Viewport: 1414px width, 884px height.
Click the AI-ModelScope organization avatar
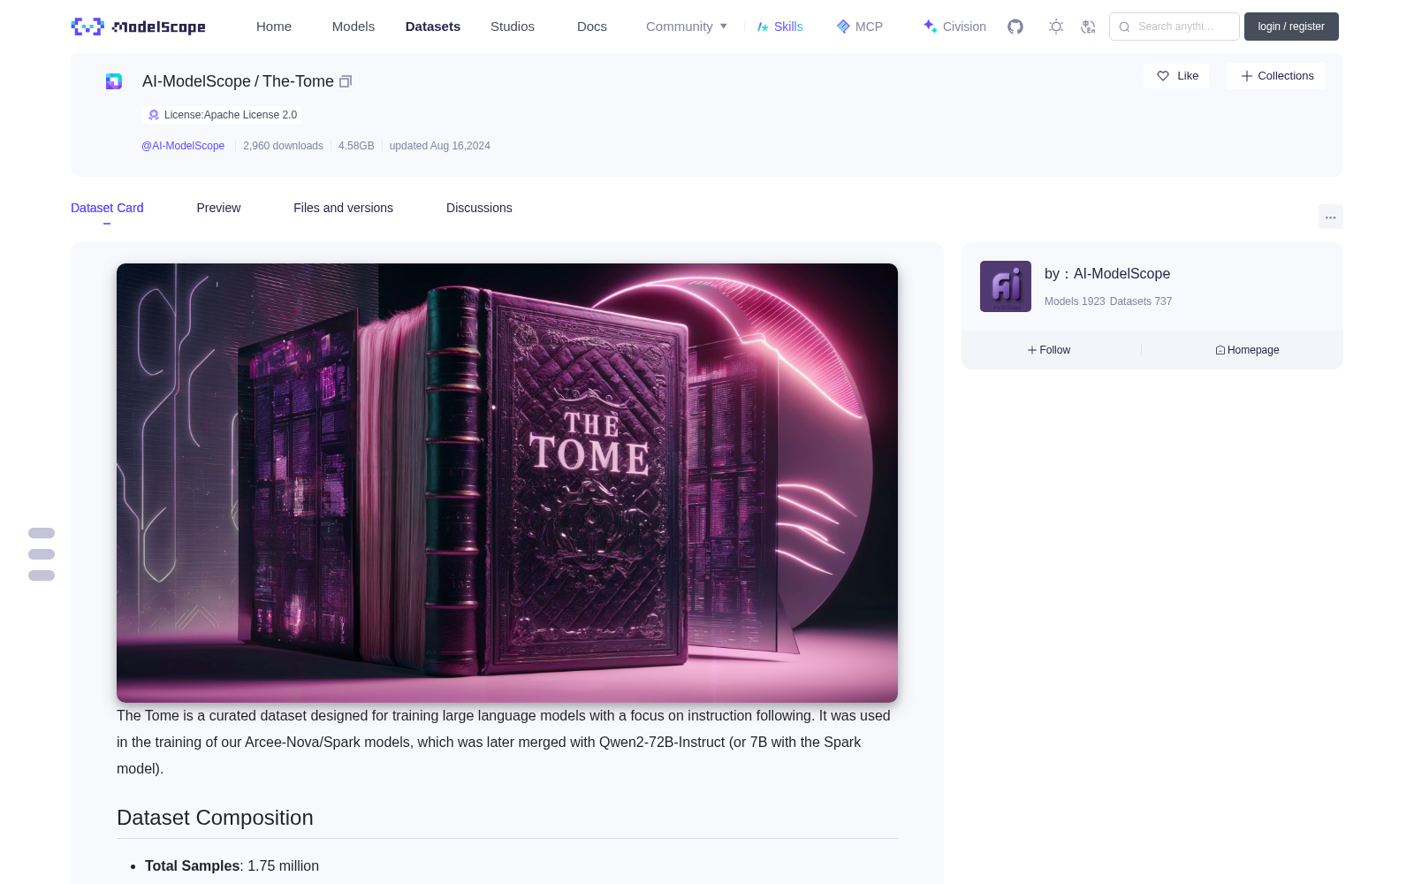pyautogui.click(x=1006, y=286)
